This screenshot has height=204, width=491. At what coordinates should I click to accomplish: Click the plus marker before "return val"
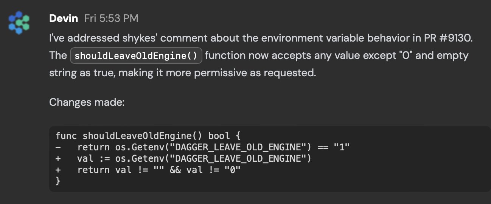(58, 170)
